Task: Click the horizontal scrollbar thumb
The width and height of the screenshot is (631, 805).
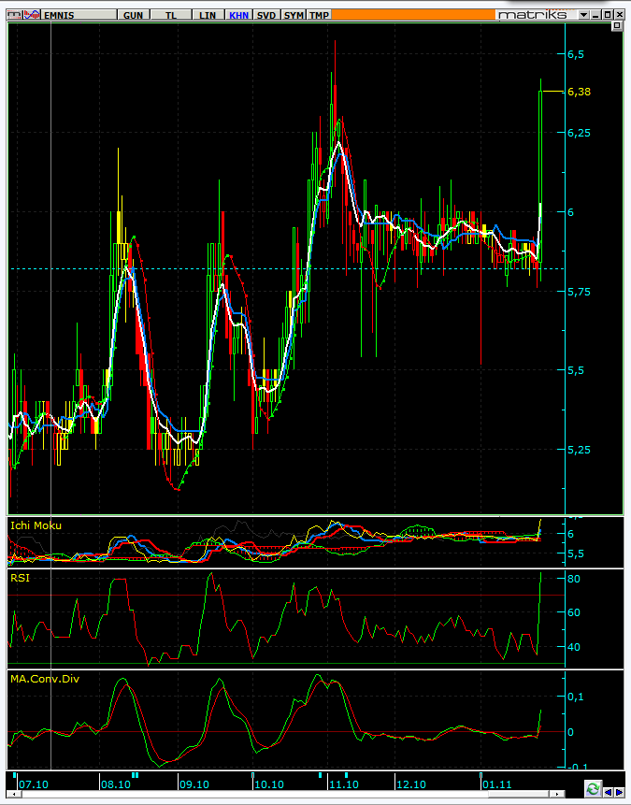Action: pos(519,794)
